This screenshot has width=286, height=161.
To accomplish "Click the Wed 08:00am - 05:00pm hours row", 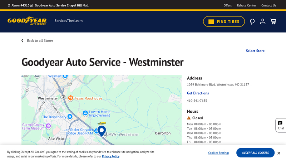I will [204, 133].
